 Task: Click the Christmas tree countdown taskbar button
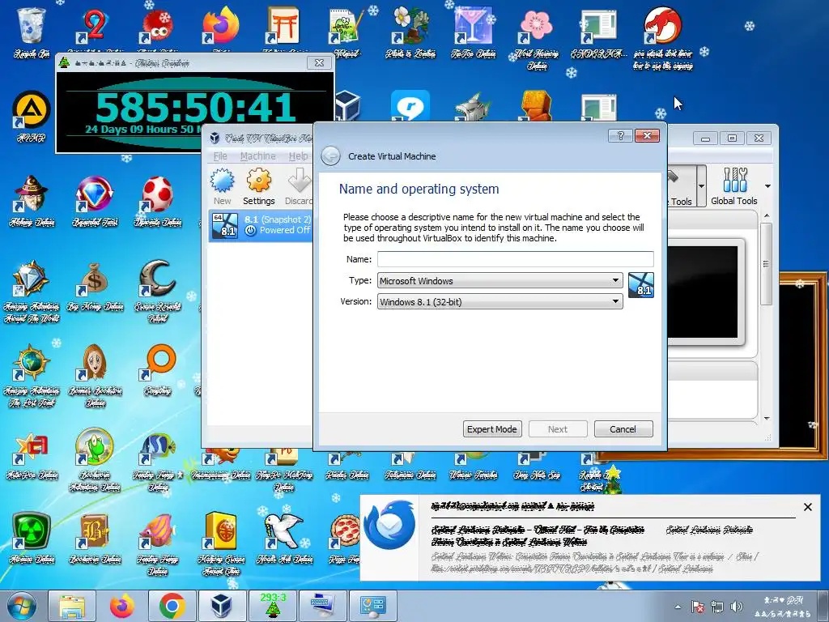click(x=272, y=606)
